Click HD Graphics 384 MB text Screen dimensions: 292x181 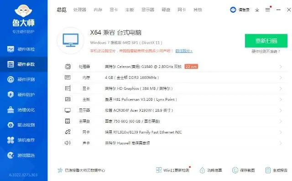click(139, 88)
